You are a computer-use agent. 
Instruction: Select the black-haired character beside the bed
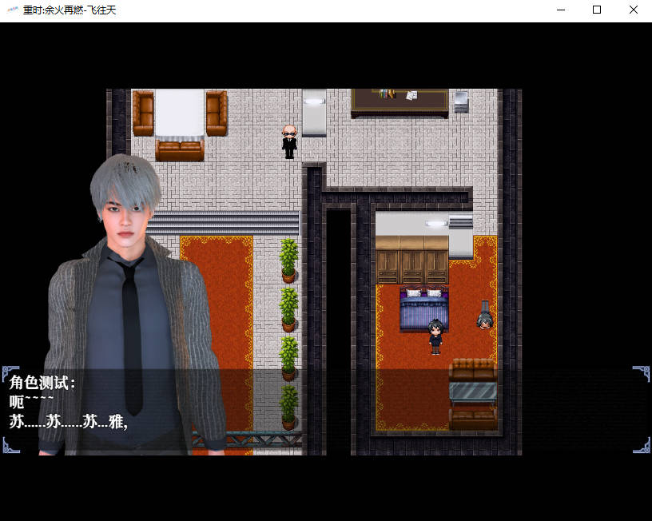(x=435, y=336)
